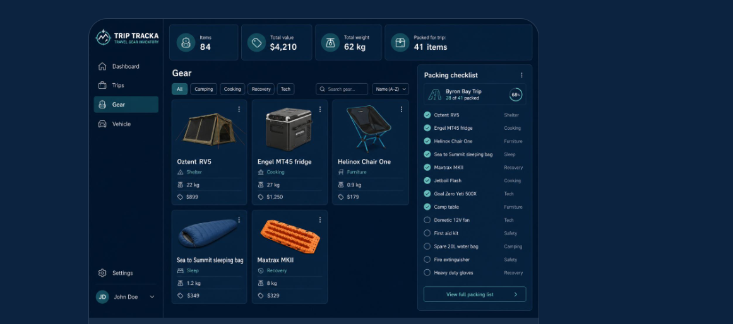Click the Furniture chair category icon
733x324 pixels.
(x=341, y=172)
